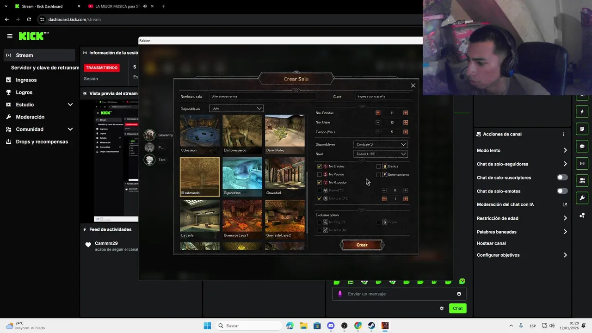The image size is (592, 333).
Task: Close the Crear Sala dialog
Action: tap(413, 86)
